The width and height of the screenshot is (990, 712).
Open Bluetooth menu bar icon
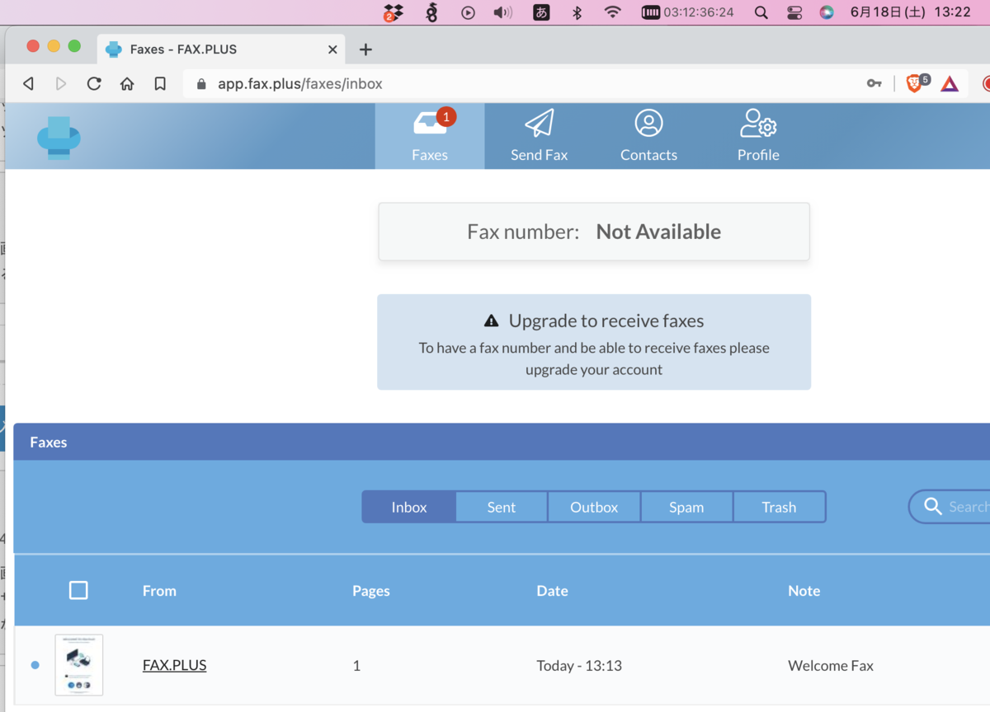point(577,12)
